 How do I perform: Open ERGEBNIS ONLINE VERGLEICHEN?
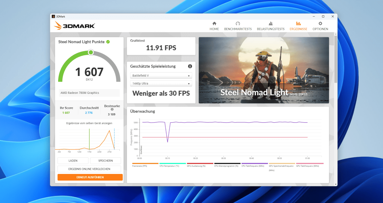90,169
